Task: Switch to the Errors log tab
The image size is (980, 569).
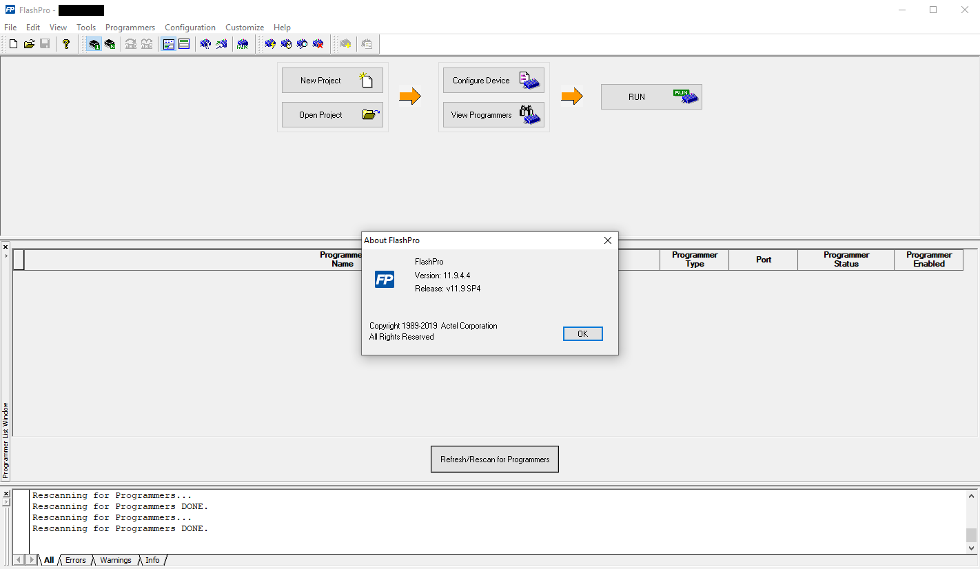Action: point(76,560)
